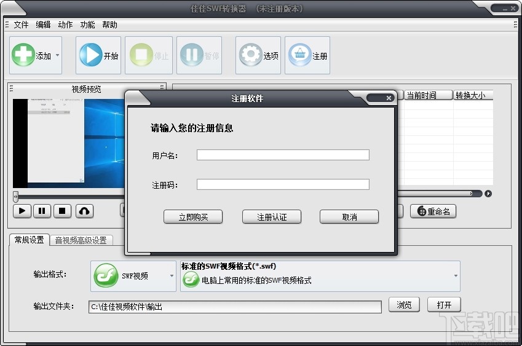
Task: Click the video preview thumbnail
Action: (x=69, y=143)
